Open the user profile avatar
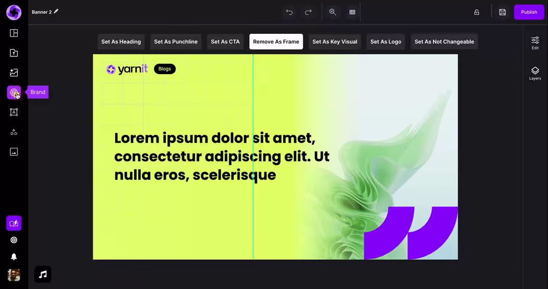548x289 pixels. [14, 275]
